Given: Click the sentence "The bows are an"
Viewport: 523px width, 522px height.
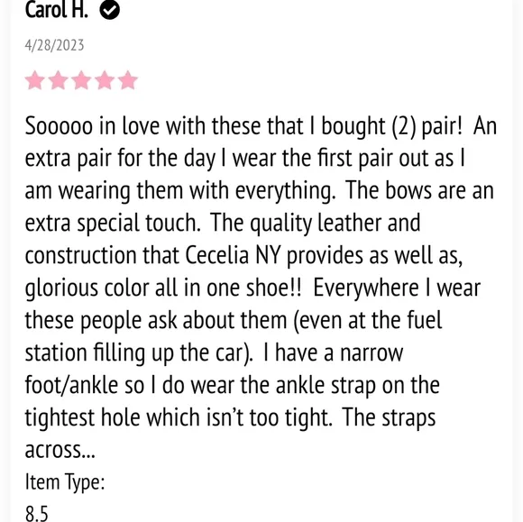Looking at the screenshot, I should pos(419,191).
